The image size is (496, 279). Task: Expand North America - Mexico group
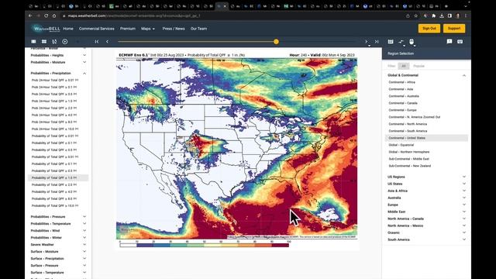[x=426, y=226]
